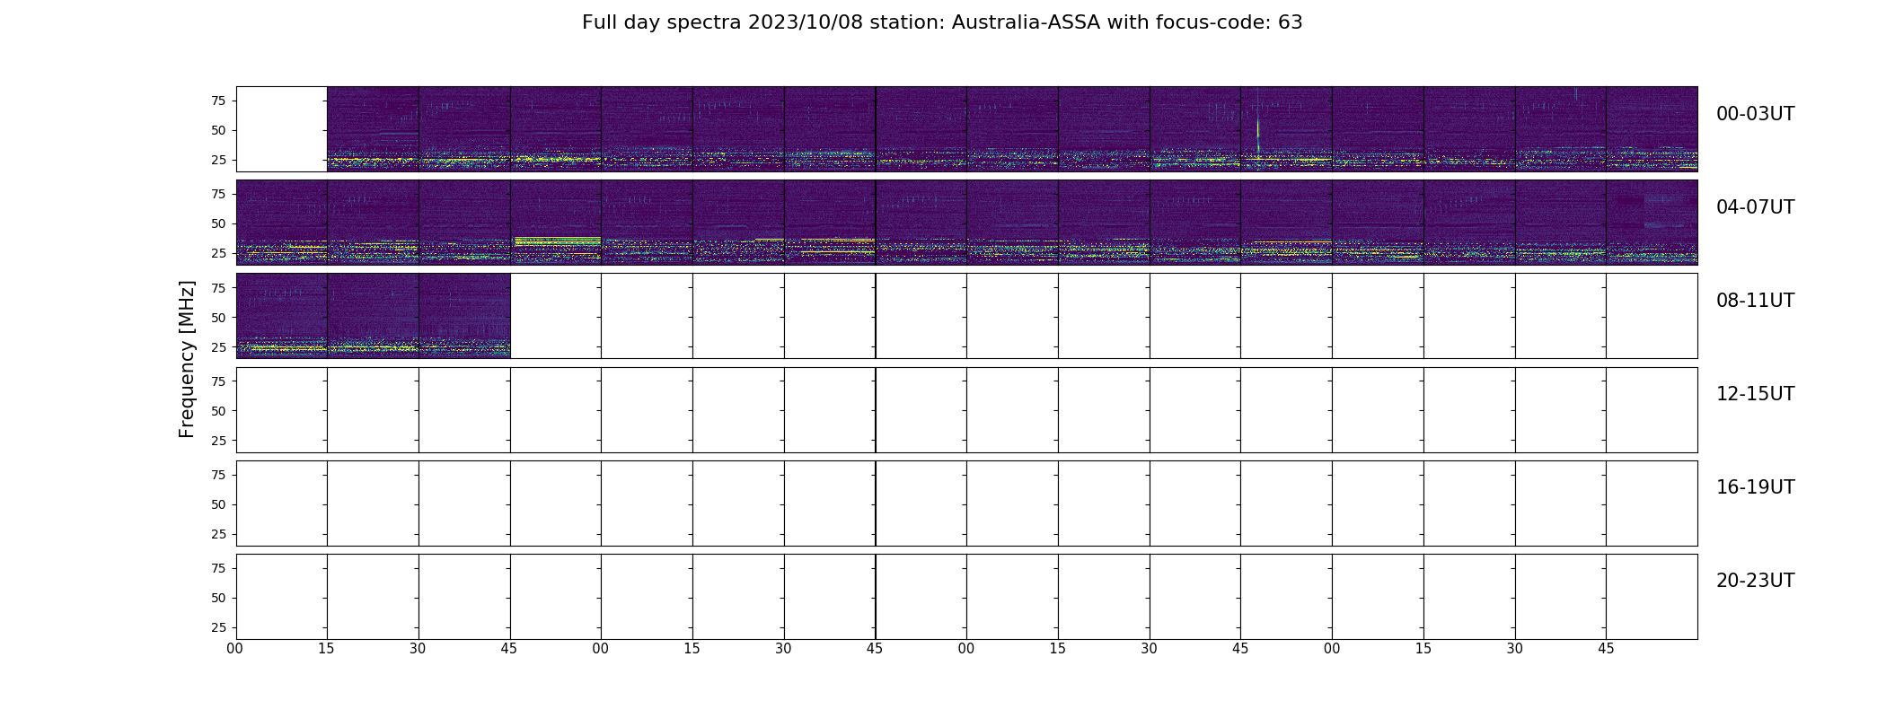The width and height of the screenshot is (1886, 718).
Task: Click the bright vertical burst streak in 00-03UT row
Action: coord(1257,130)
